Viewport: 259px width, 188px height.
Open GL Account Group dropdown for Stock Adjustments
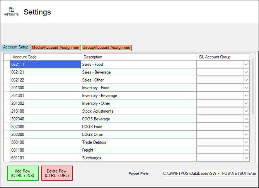[x=246, y=111]
